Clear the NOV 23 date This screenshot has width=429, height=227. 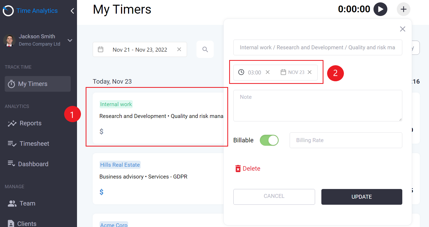click(x=310, y=72)
